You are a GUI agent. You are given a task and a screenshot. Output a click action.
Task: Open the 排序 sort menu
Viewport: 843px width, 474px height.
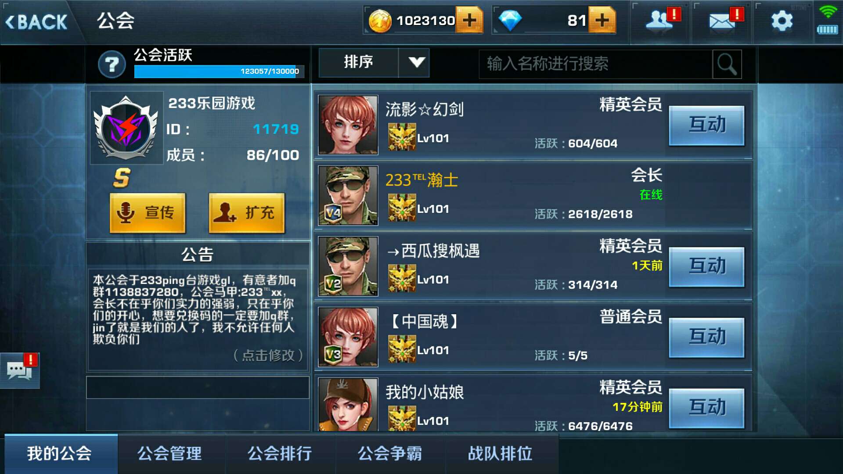[359, 62]
